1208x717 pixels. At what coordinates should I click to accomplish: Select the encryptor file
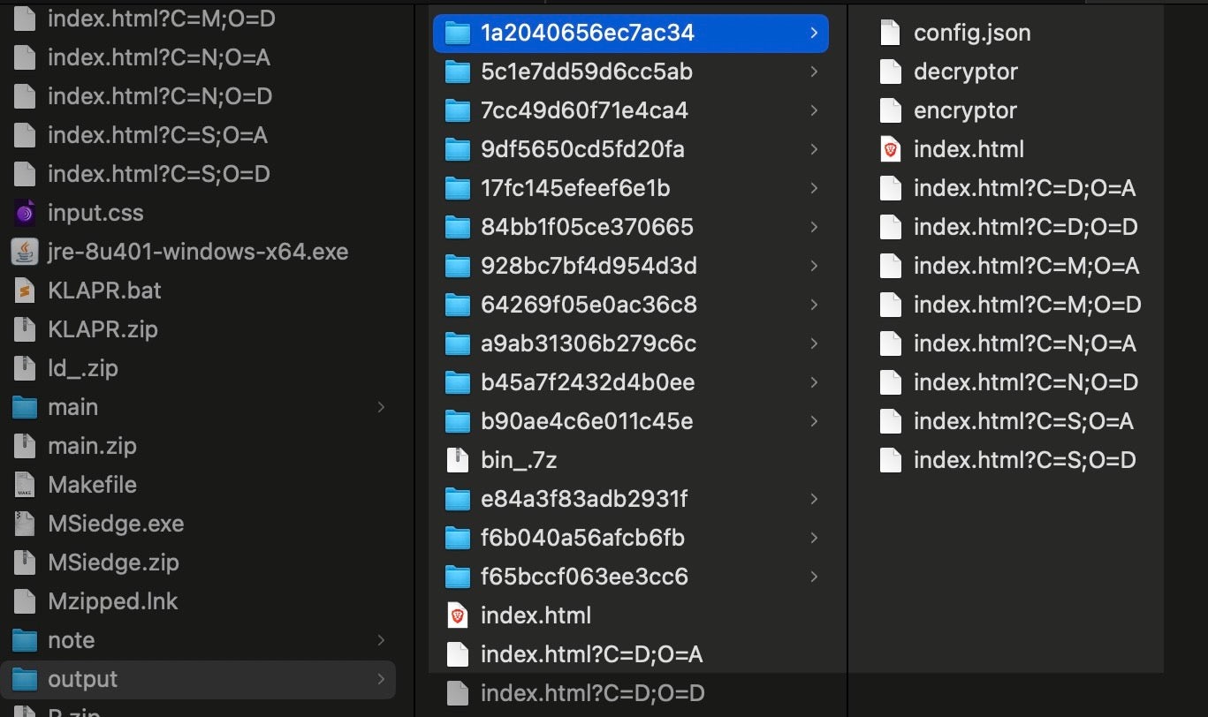pyautogui.click(x=965, y=110)
